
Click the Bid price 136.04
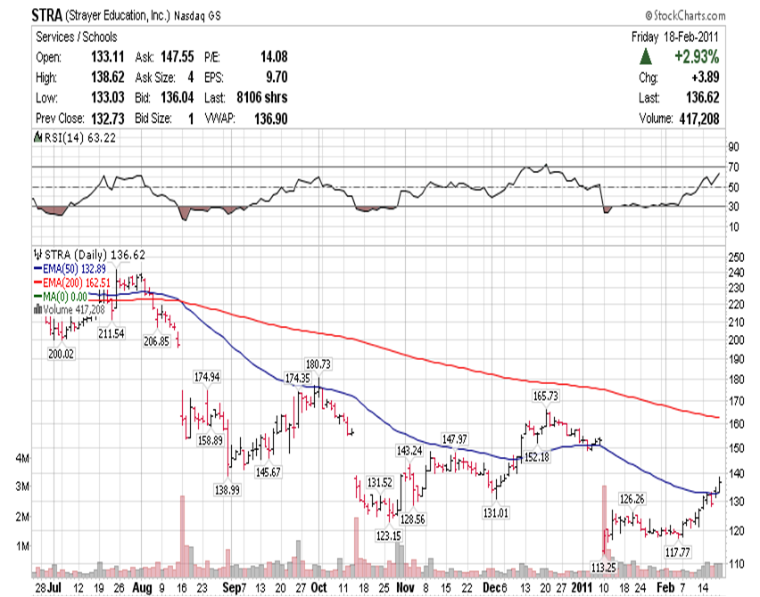coord(177,97)
